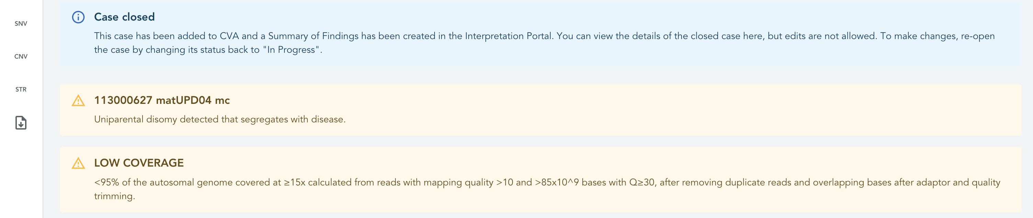
Task: Click the LOW COVERAGE alert heading
Action: pyautogui.click(x=139, y=163)
